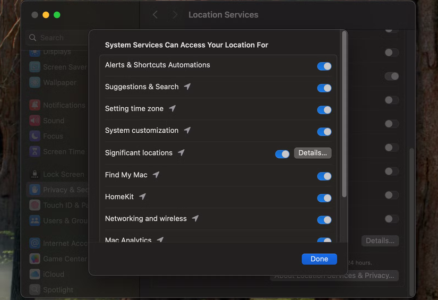Click location arrow beside Mac Analytics
Viewport: 438px width, 300px height.
[x=160, y=239]
